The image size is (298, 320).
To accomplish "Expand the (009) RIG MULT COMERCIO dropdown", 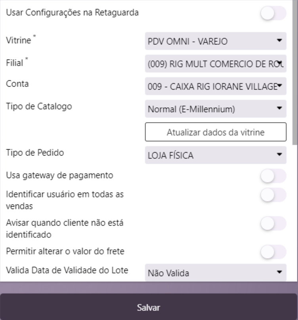I will [x=215, y=63].
